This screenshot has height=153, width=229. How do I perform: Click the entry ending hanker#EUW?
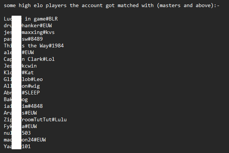[28, 26]
